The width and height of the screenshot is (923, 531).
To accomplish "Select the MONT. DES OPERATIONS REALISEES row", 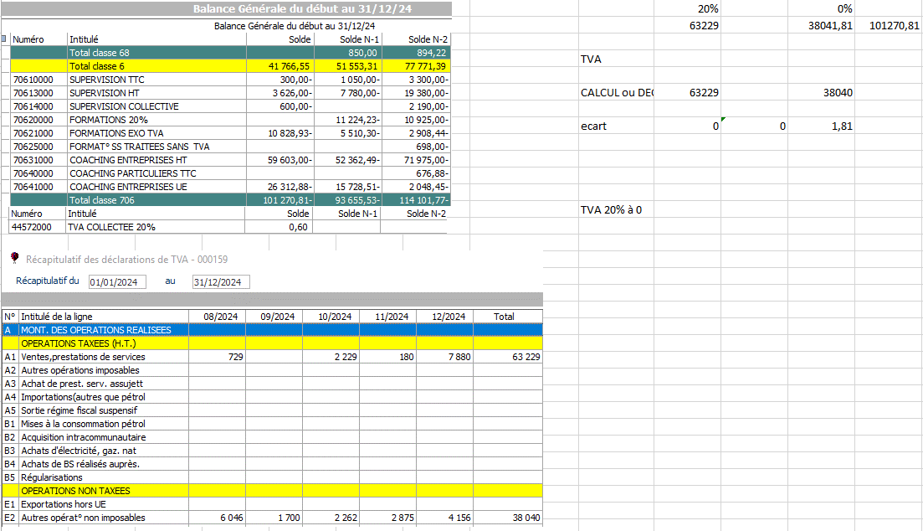I will pos(272,330).
